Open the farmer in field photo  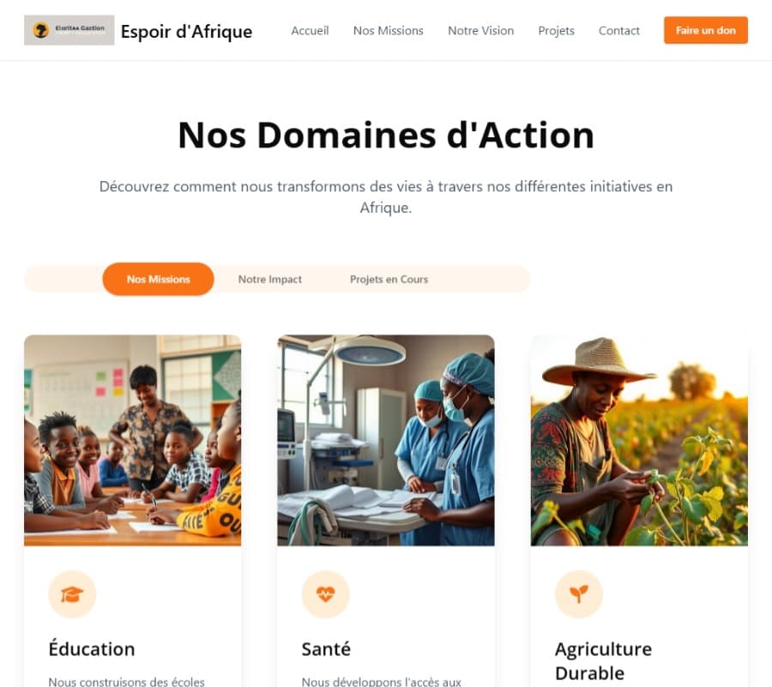(639, 441)
